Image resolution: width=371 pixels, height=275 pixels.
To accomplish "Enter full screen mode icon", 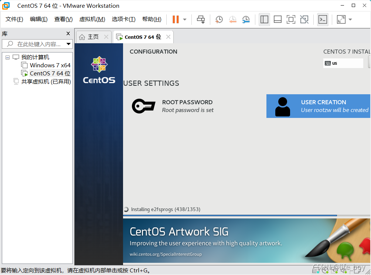I will click(291, 20).
